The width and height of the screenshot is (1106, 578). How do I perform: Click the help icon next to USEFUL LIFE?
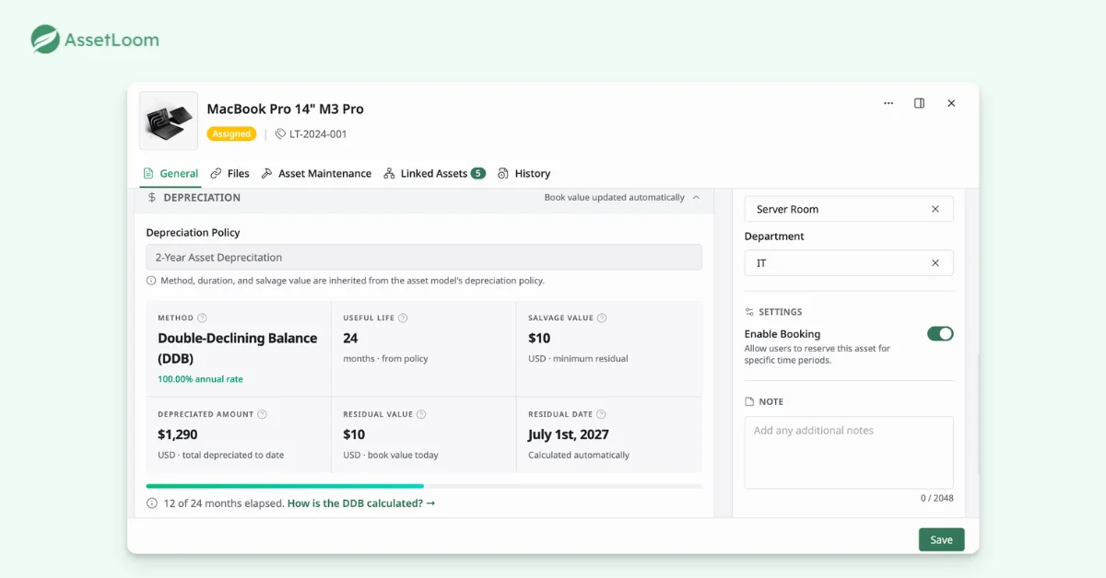coord(403,318)
